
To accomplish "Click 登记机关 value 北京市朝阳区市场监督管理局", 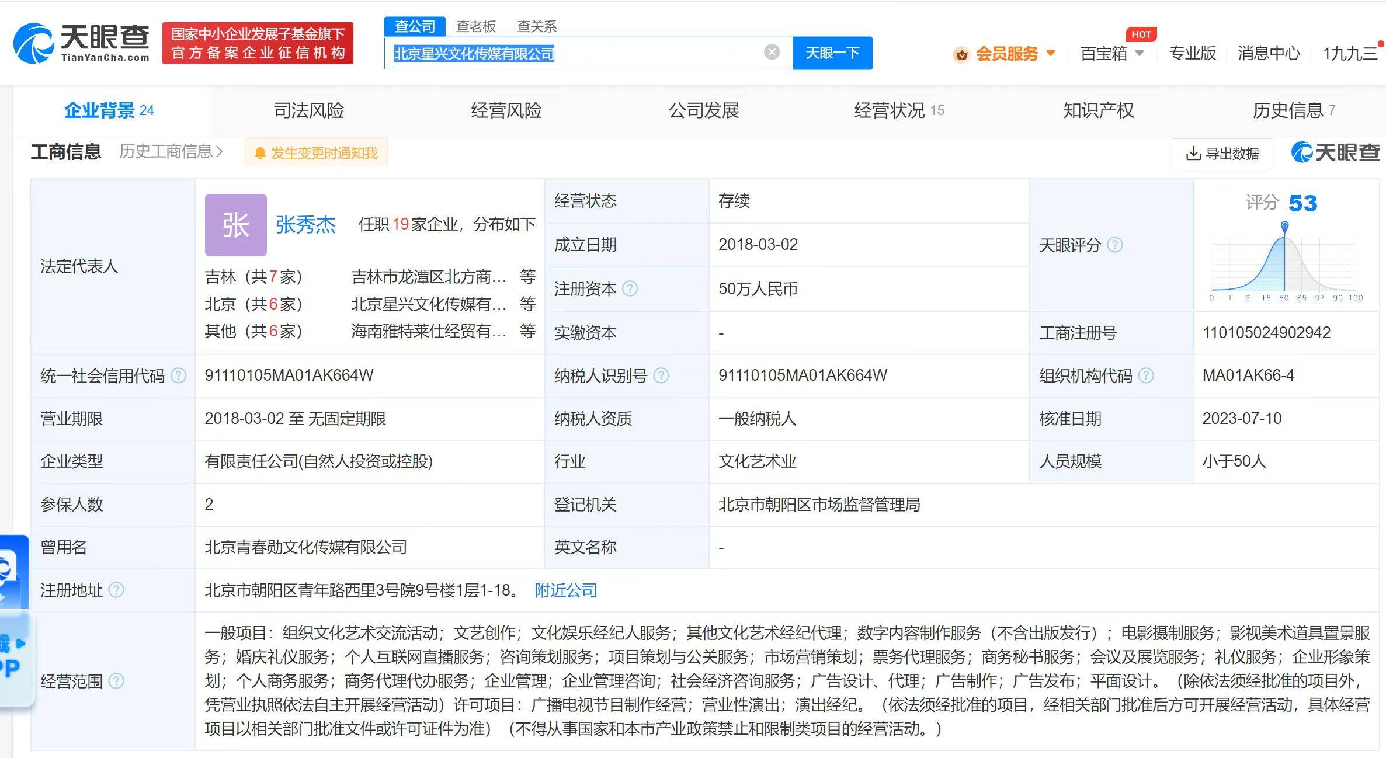I will [x=819, y=505].
